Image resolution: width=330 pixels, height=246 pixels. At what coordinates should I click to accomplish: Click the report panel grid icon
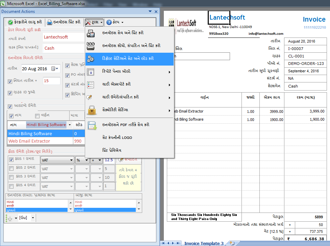pos(91,72)
